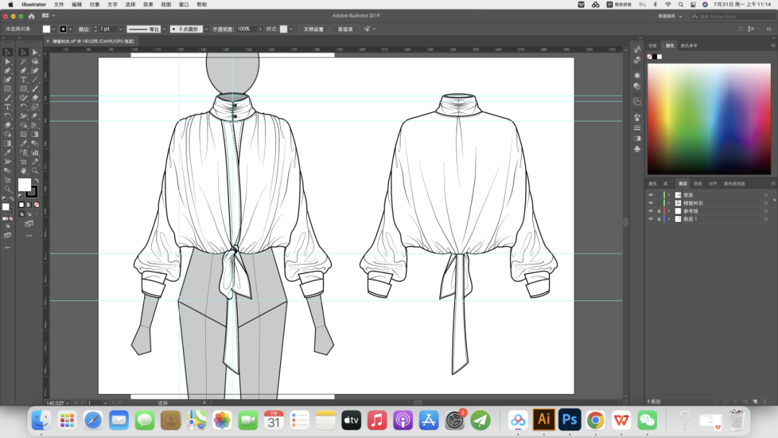Open the 效果 menu

click(148, 4)
